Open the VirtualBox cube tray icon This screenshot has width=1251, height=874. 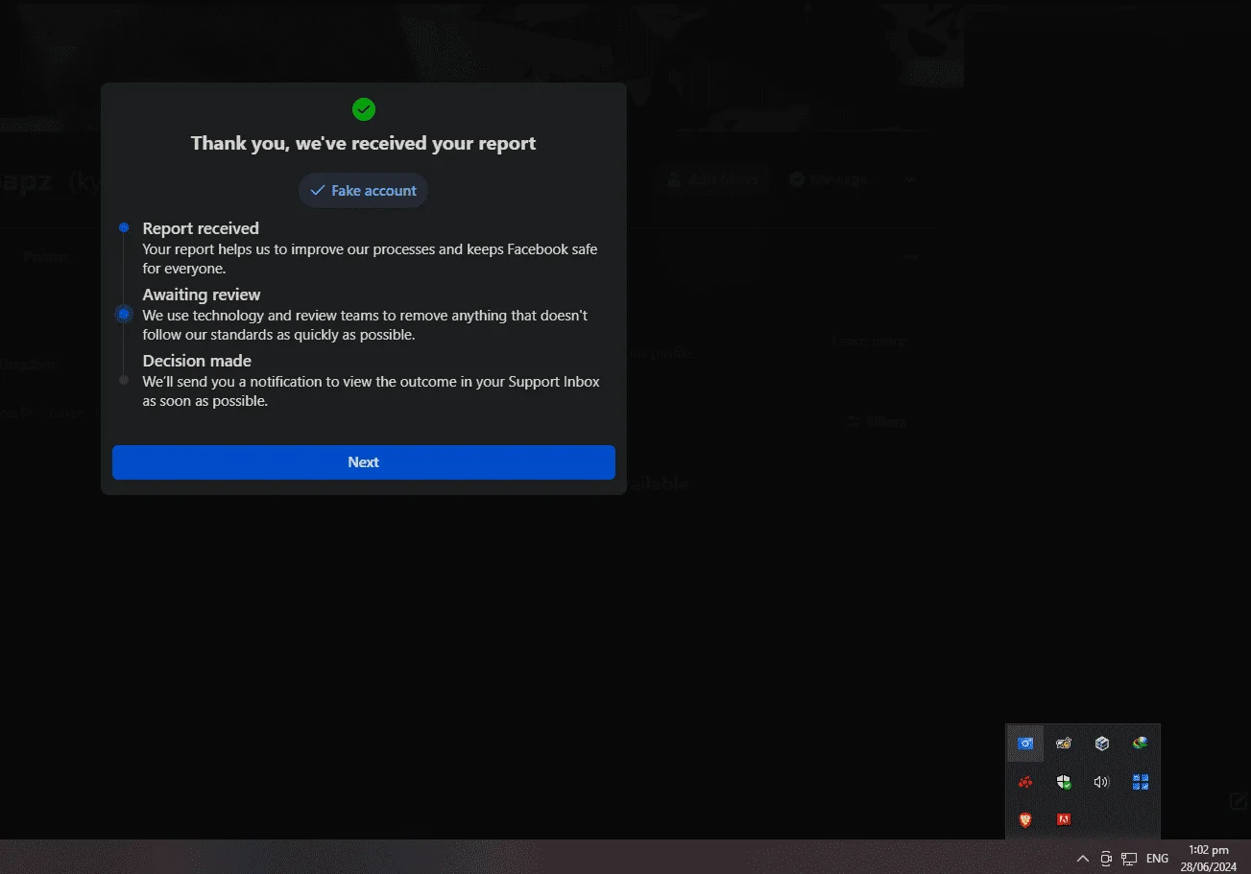(1102, 744)
